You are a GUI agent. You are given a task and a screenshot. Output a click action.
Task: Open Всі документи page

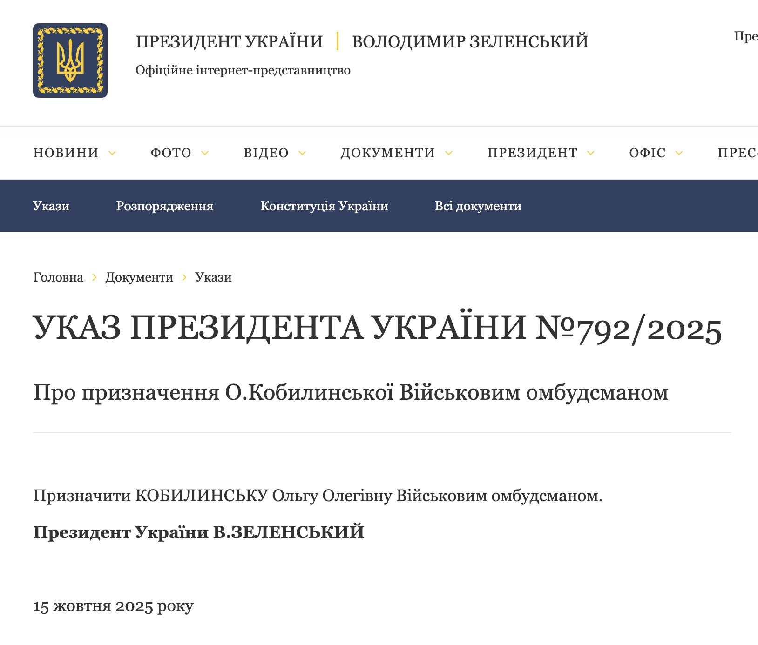(478, 205)
